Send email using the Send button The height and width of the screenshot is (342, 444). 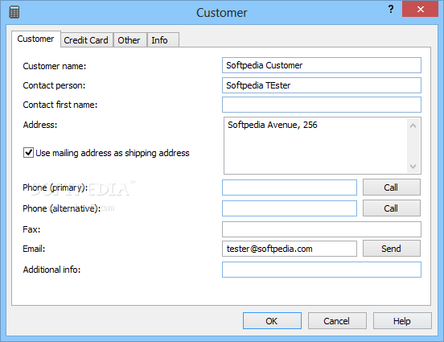pos(392,249)
